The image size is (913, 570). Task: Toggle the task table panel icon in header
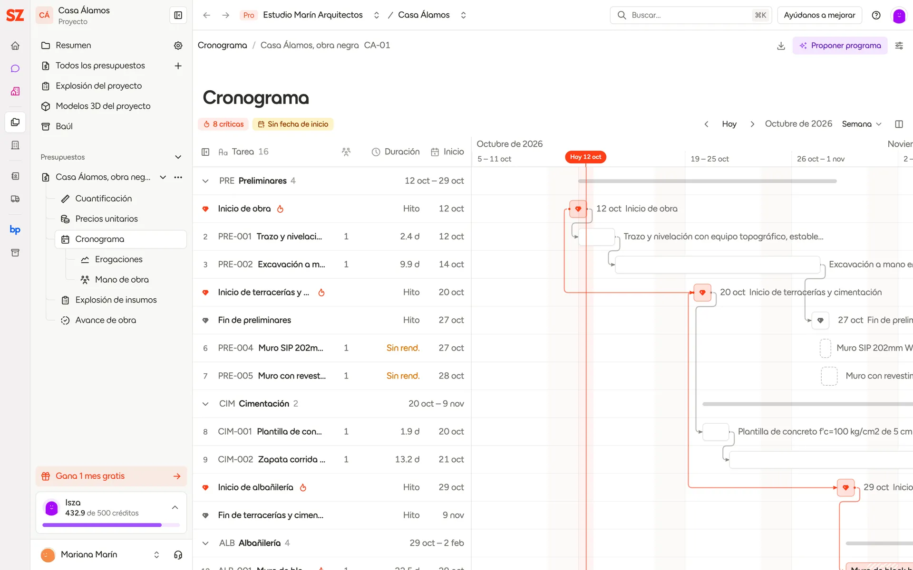coord(205,152)
